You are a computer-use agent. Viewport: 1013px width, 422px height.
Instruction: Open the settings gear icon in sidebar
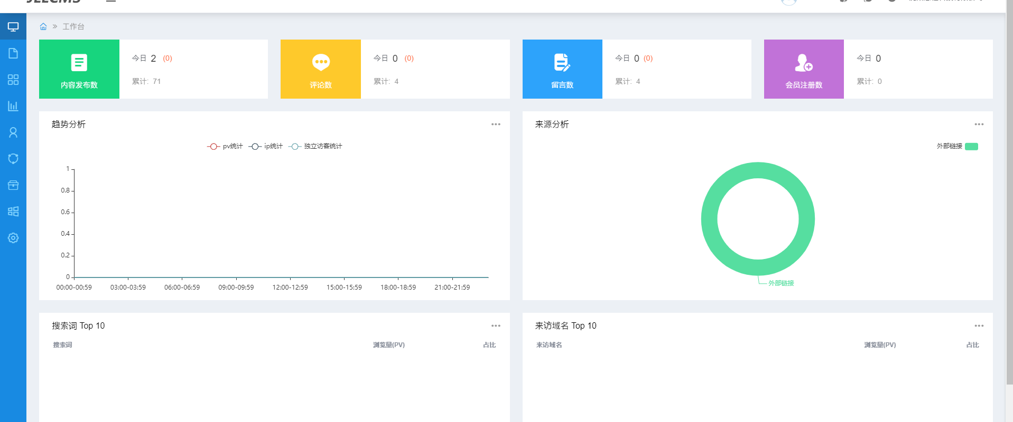coord(13,238)
